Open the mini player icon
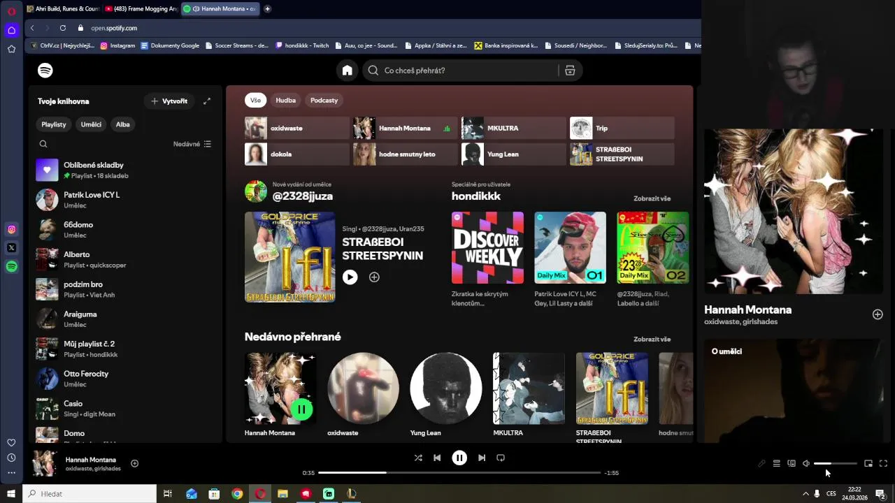Screen dimensions: 895x503 pos(868,463)
